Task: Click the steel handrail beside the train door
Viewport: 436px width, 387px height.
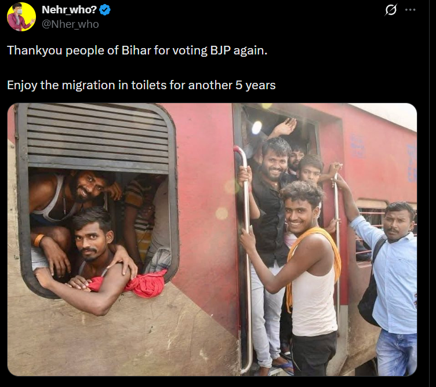Action: (245, 258)
